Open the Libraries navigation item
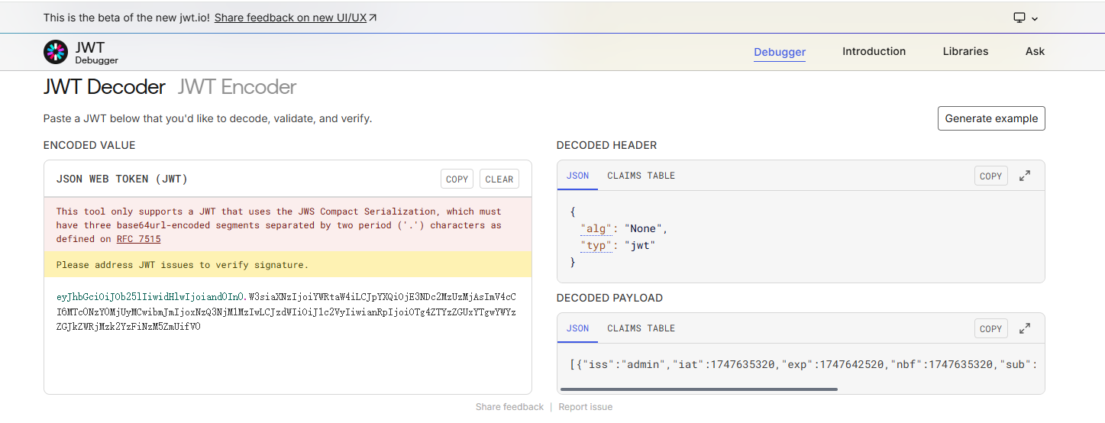The image size is (1105, 423). (965, 52)
